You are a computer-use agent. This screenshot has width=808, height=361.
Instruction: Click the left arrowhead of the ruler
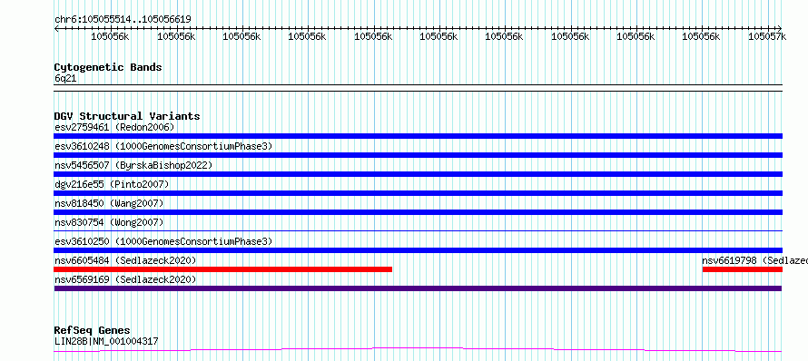click(56, 28)
